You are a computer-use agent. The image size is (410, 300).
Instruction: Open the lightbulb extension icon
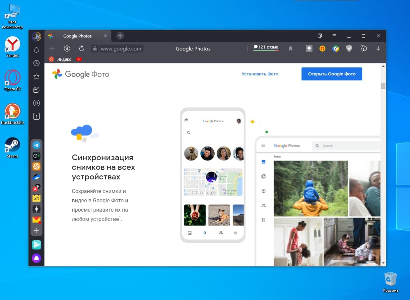pyautogui.click(x=309, y=49)
